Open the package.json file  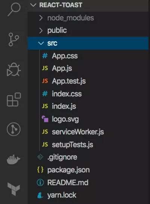tap(88, 170)
